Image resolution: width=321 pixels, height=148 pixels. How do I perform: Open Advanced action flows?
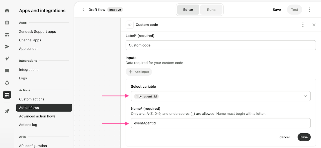(37, 116)
